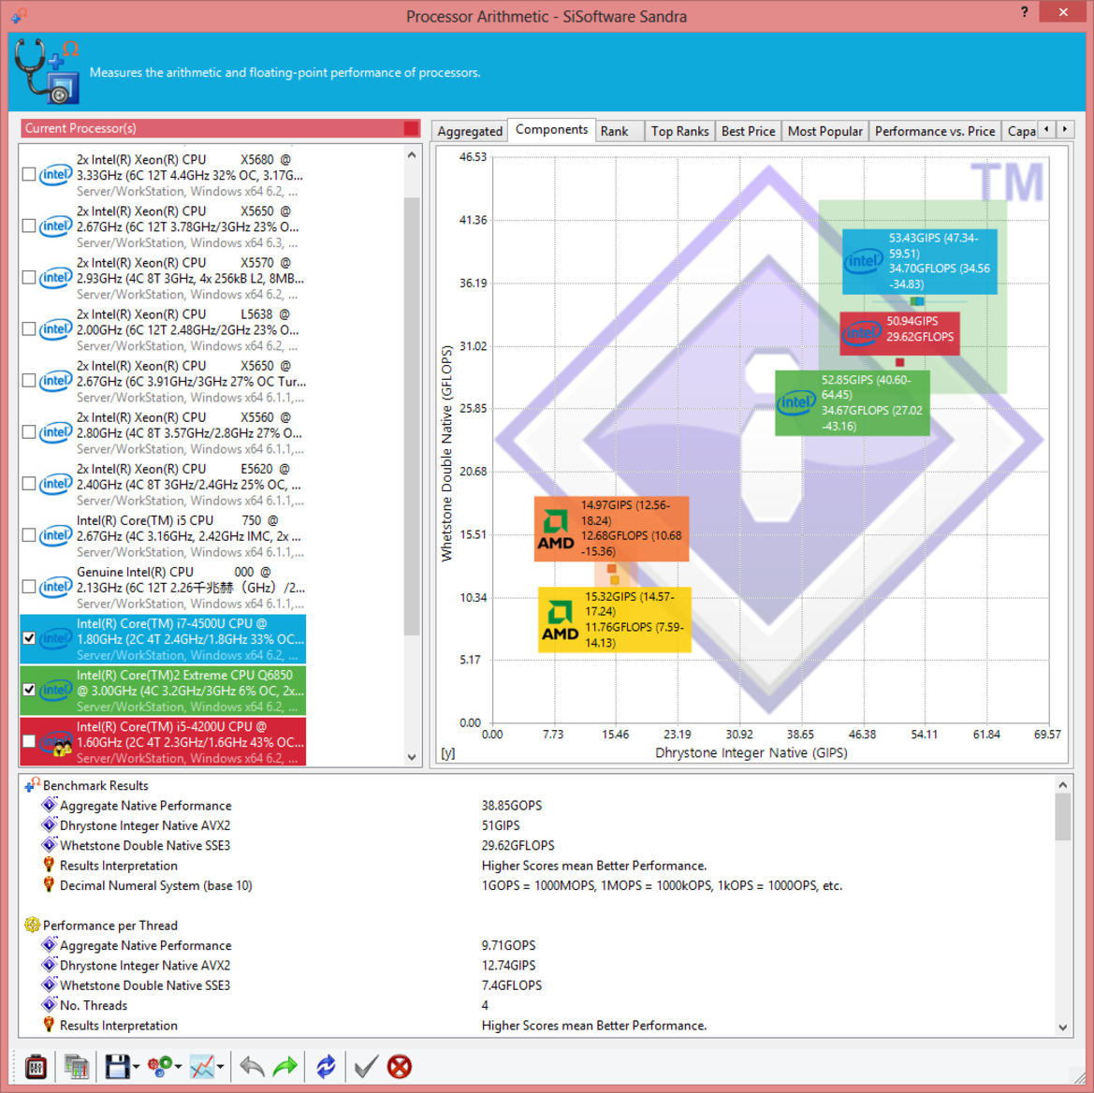Switch to the Aggregated tab
1094x1093 pixels.
[470, 131]
